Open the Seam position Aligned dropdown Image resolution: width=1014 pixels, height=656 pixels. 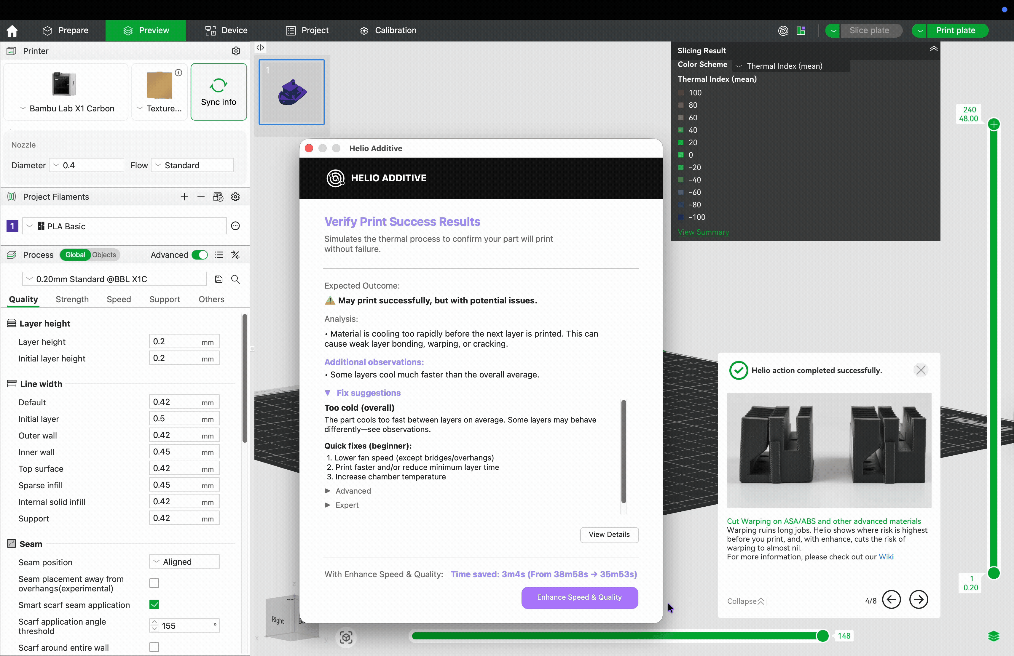coord(184,562)
